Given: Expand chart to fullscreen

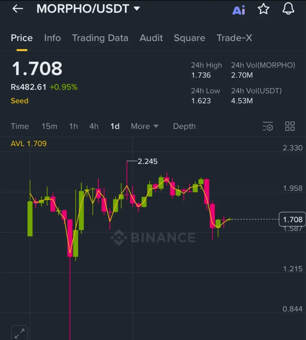Looking at the screenshot, I should click(19, 333).
